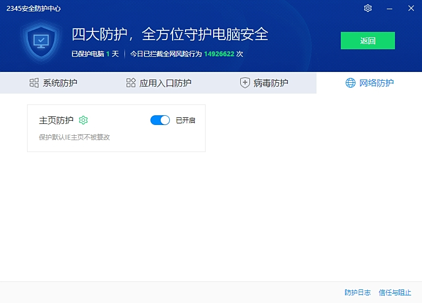Toggle off the 主页防护 switch
The width and height of the screenshot is (422, 303).
(160, 120)
